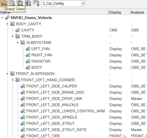Collapse the SUBSYSTEMS tree node

(x=18, y=43)
